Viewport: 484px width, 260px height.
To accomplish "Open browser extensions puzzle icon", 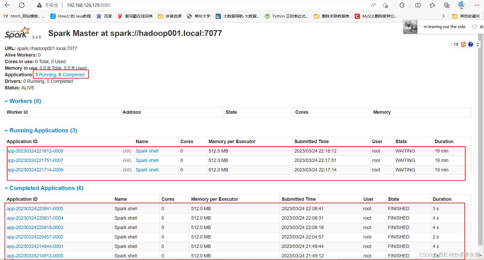I will 402,5.
